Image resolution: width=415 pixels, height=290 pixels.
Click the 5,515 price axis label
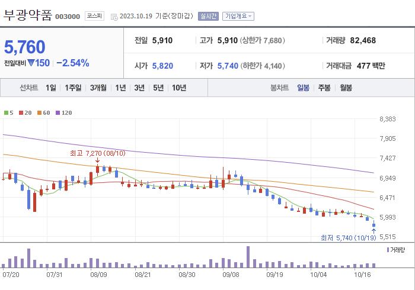[x=388, y=237]
